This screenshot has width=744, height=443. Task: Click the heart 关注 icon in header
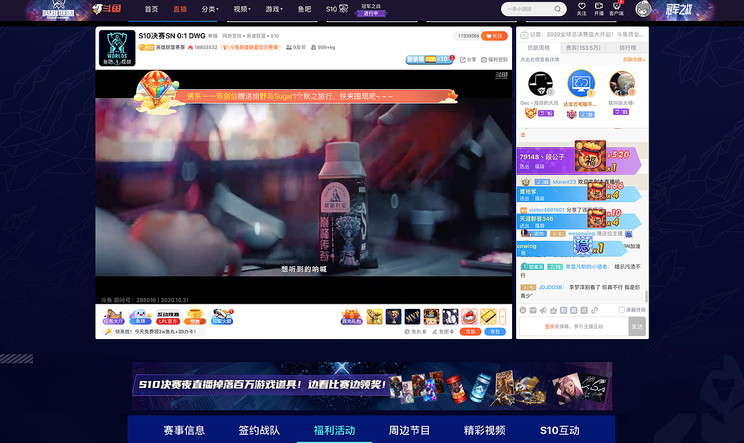pyautogui.click(x=582, y=9)
